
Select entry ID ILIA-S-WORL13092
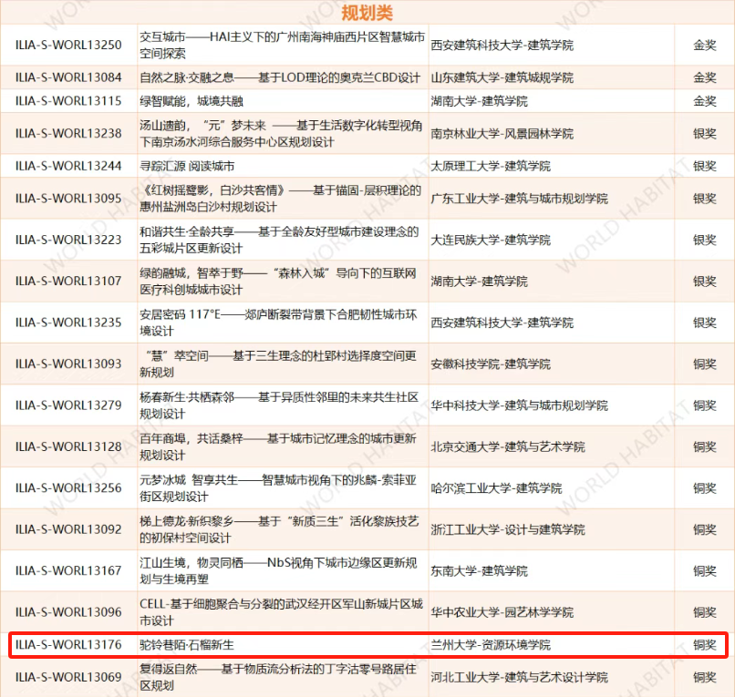pos(68,529)
